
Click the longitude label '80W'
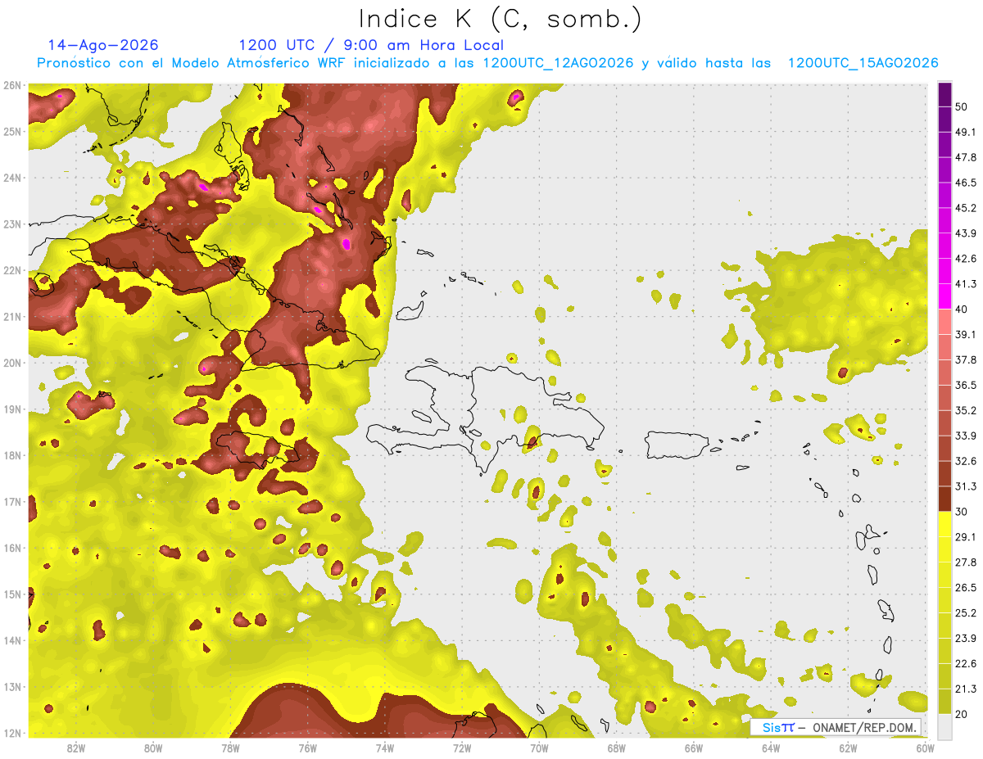click(x=153, y=748)
